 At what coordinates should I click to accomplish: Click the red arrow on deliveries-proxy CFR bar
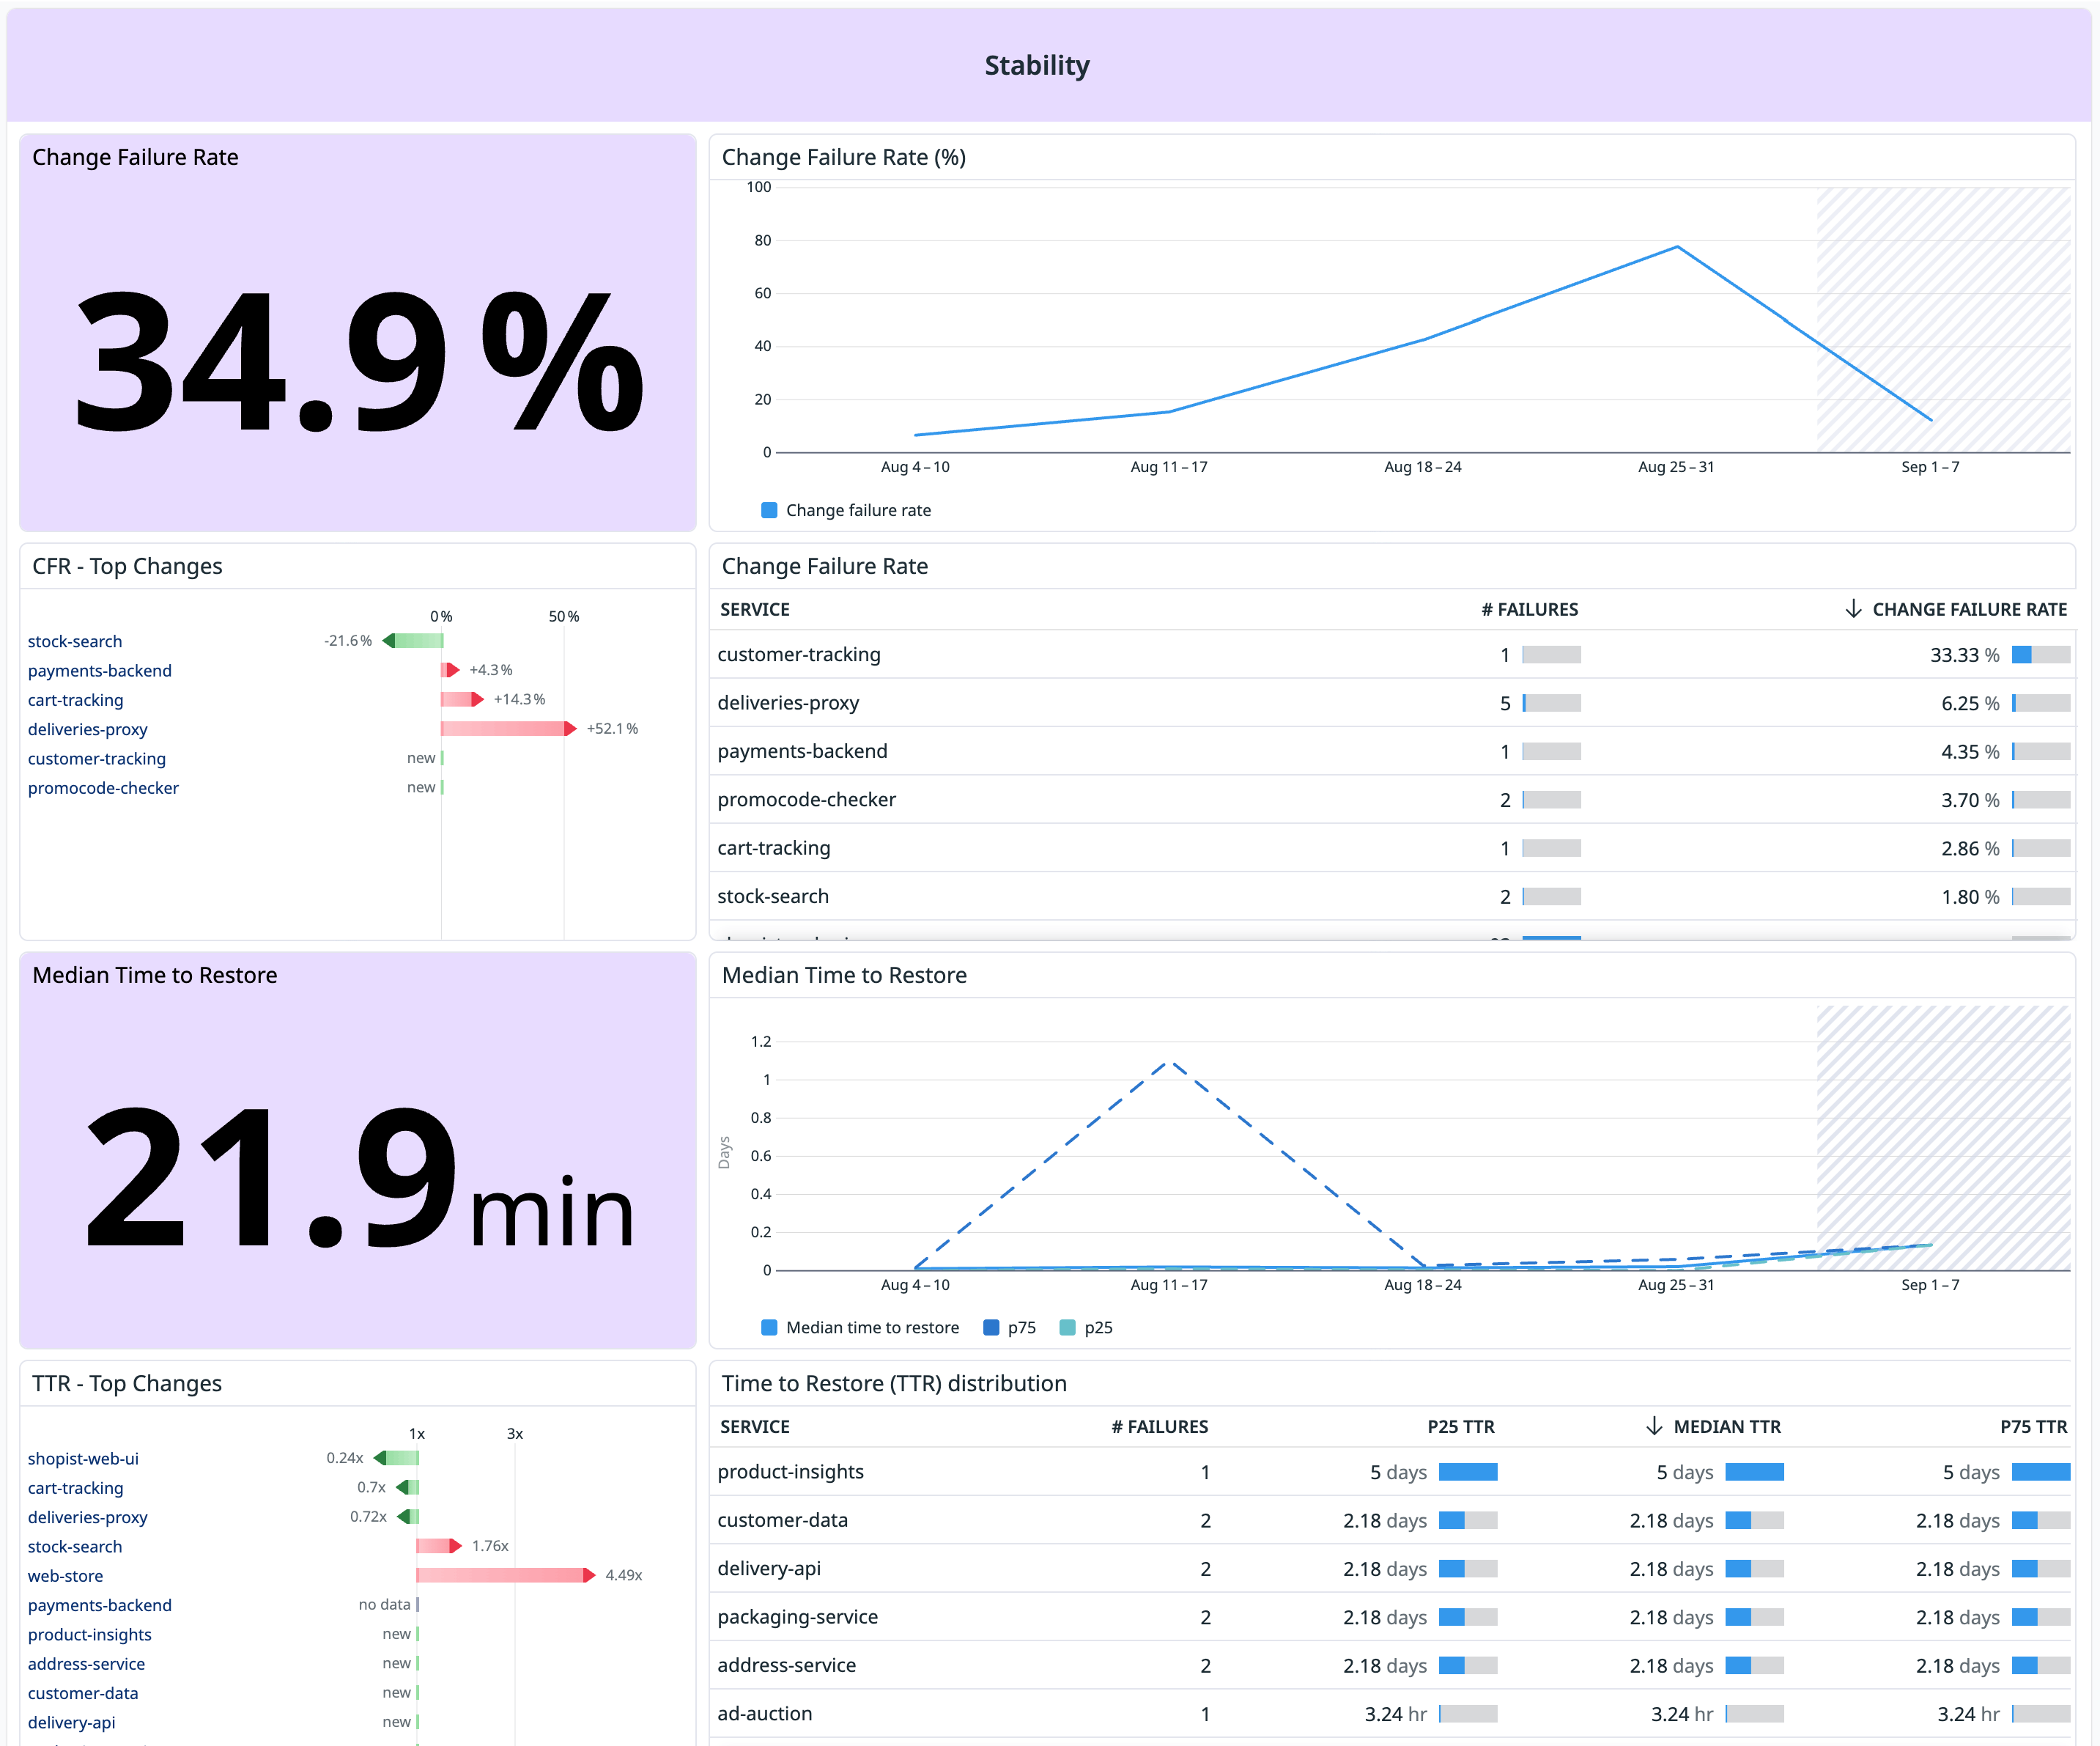[570, 729]
